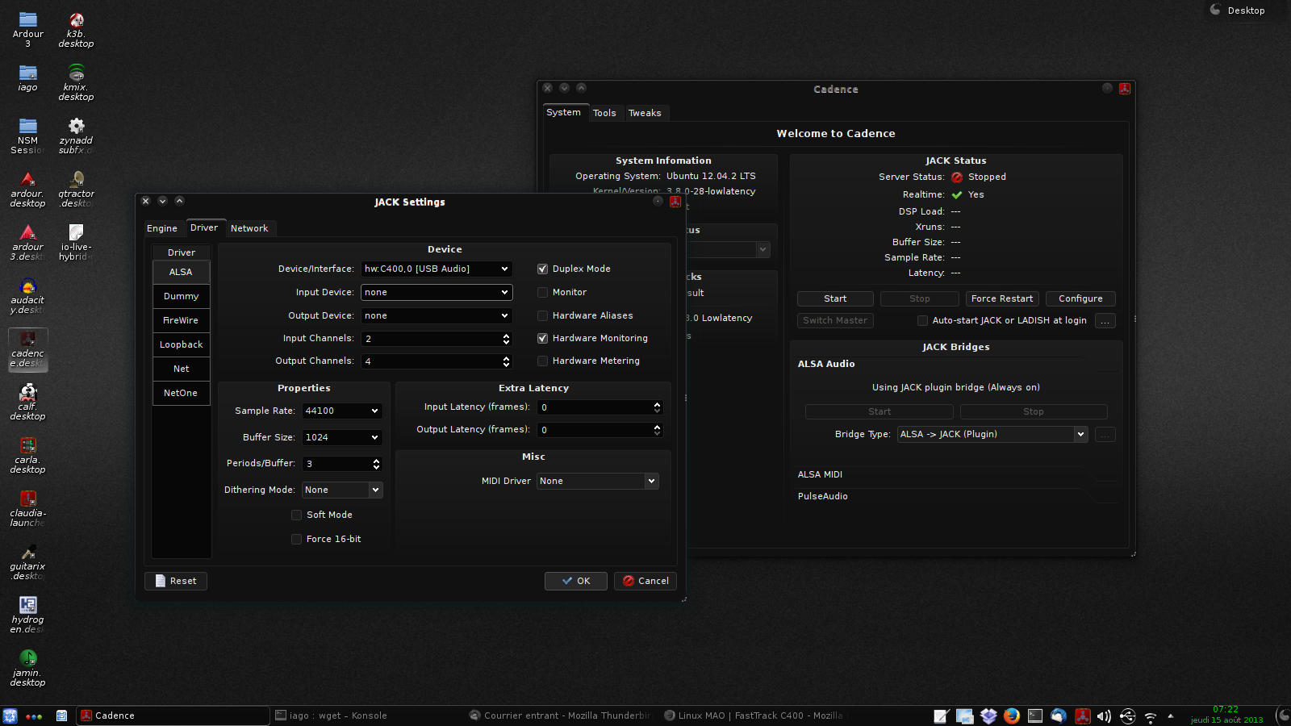Disable the Duplex Mode checkbox
The width and height of the screenshot is (1291, 726).
point(543,269)
